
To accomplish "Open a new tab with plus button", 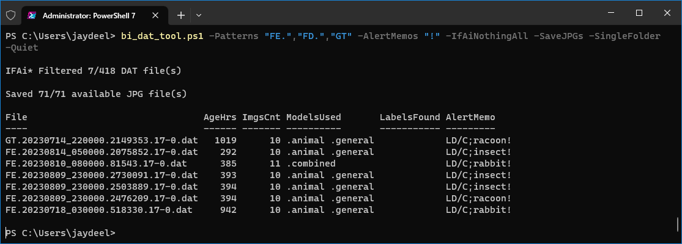I will 181,16.
